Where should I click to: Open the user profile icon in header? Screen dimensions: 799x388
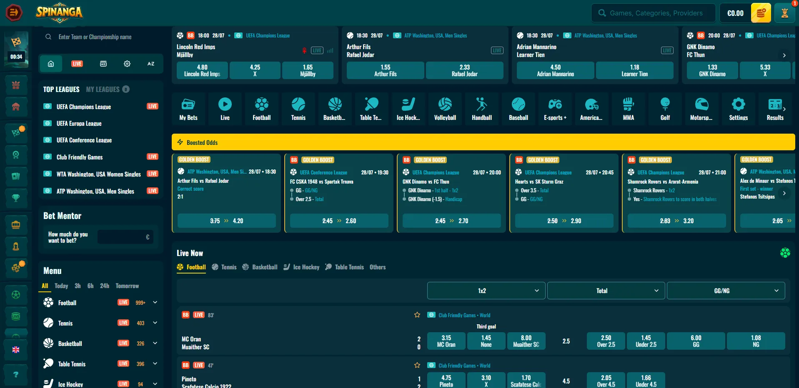coord(784,13)
